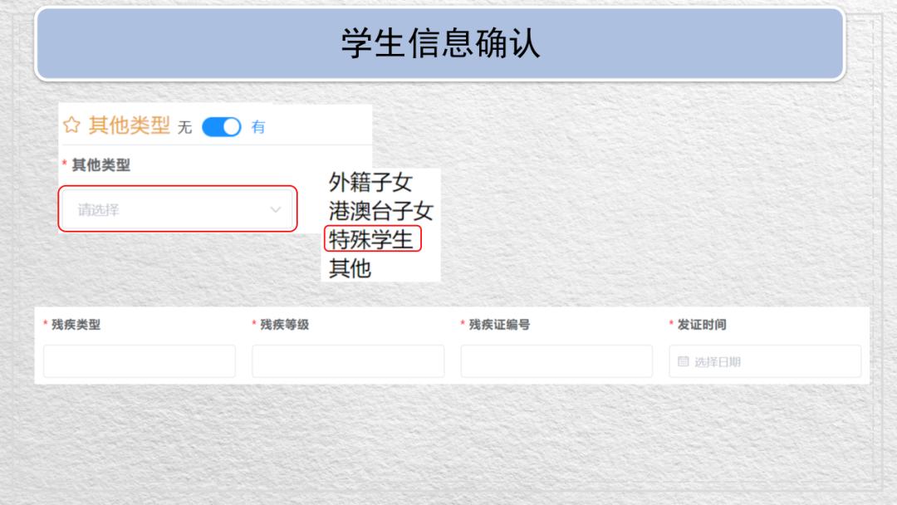This screenshot has width=897, height=505.
Task: Click the 无 label beside the switch
Action: pyautogui.click(x=184, y=127)
